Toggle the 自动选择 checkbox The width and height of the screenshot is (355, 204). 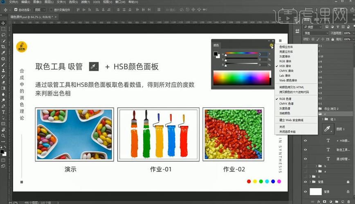pos(16,9)
